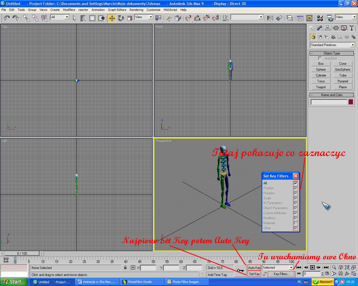
Task: Open the Material Editor with colored spheres icon
Action: coord(320,18)
